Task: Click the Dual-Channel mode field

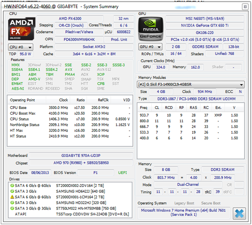Action: point(188,184)
